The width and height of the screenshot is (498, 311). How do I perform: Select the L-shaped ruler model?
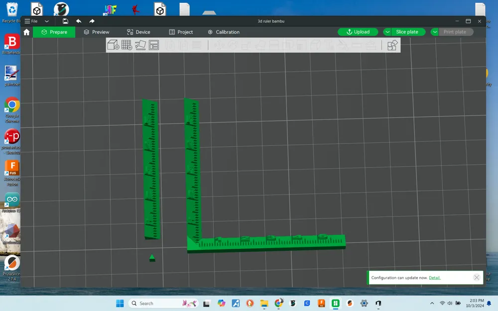[265, 244]
